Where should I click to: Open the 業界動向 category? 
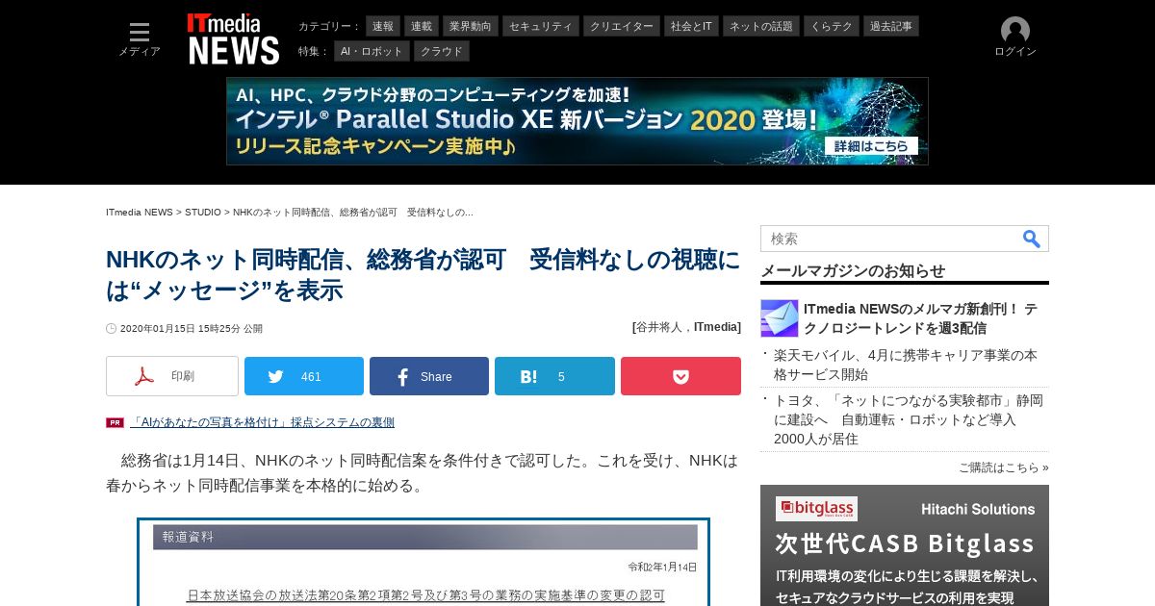pyautogui.click(x=471, y=26)
